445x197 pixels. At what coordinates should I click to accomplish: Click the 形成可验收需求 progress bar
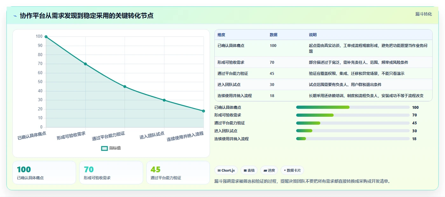(x=353, y=115)
